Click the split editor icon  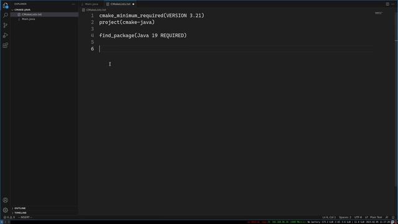point(387,4)
